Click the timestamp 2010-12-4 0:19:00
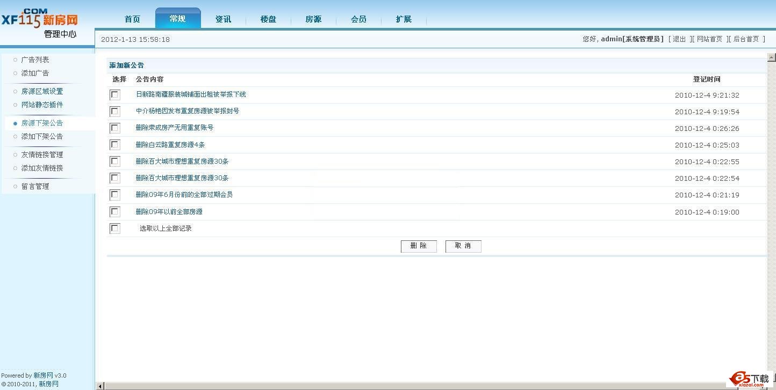Screen dimensions: 776x390 pyautogui.click(x=707, y=212)
